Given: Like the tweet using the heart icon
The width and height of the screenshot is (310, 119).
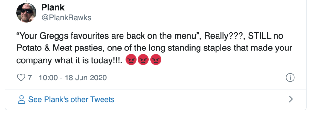Looking at the screenshot, I should click(x=21, y=78).
